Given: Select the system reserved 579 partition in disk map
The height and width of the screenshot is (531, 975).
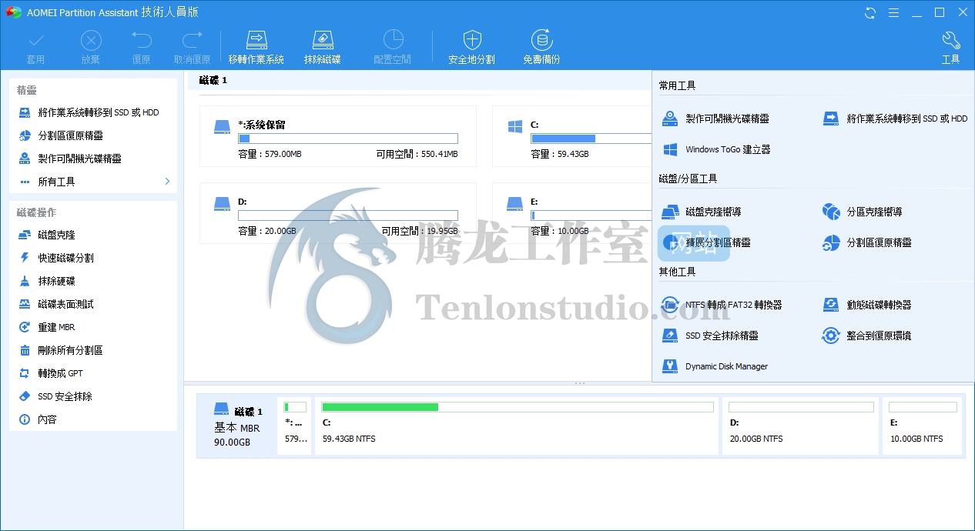Looking at the screenshot, I should (x=295, y=426).
